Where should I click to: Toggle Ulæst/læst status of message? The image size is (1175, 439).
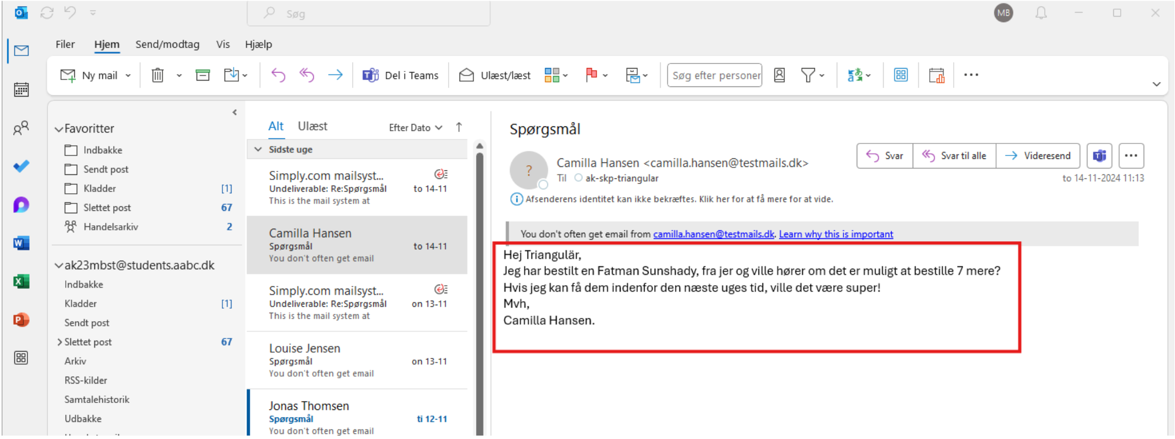495,75
